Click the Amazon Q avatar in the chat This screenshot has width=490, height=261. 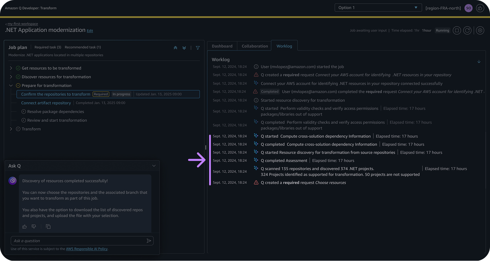(x=12, y=181)
